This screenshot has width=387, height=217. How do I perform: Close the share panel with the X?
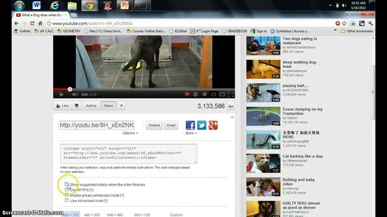232,117
